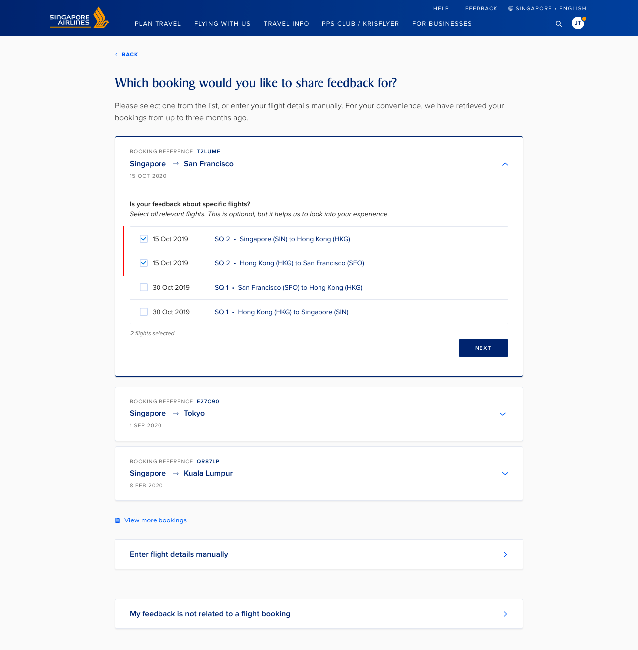
Task: Change region via Singapore • English
Action: pos(551,8)
